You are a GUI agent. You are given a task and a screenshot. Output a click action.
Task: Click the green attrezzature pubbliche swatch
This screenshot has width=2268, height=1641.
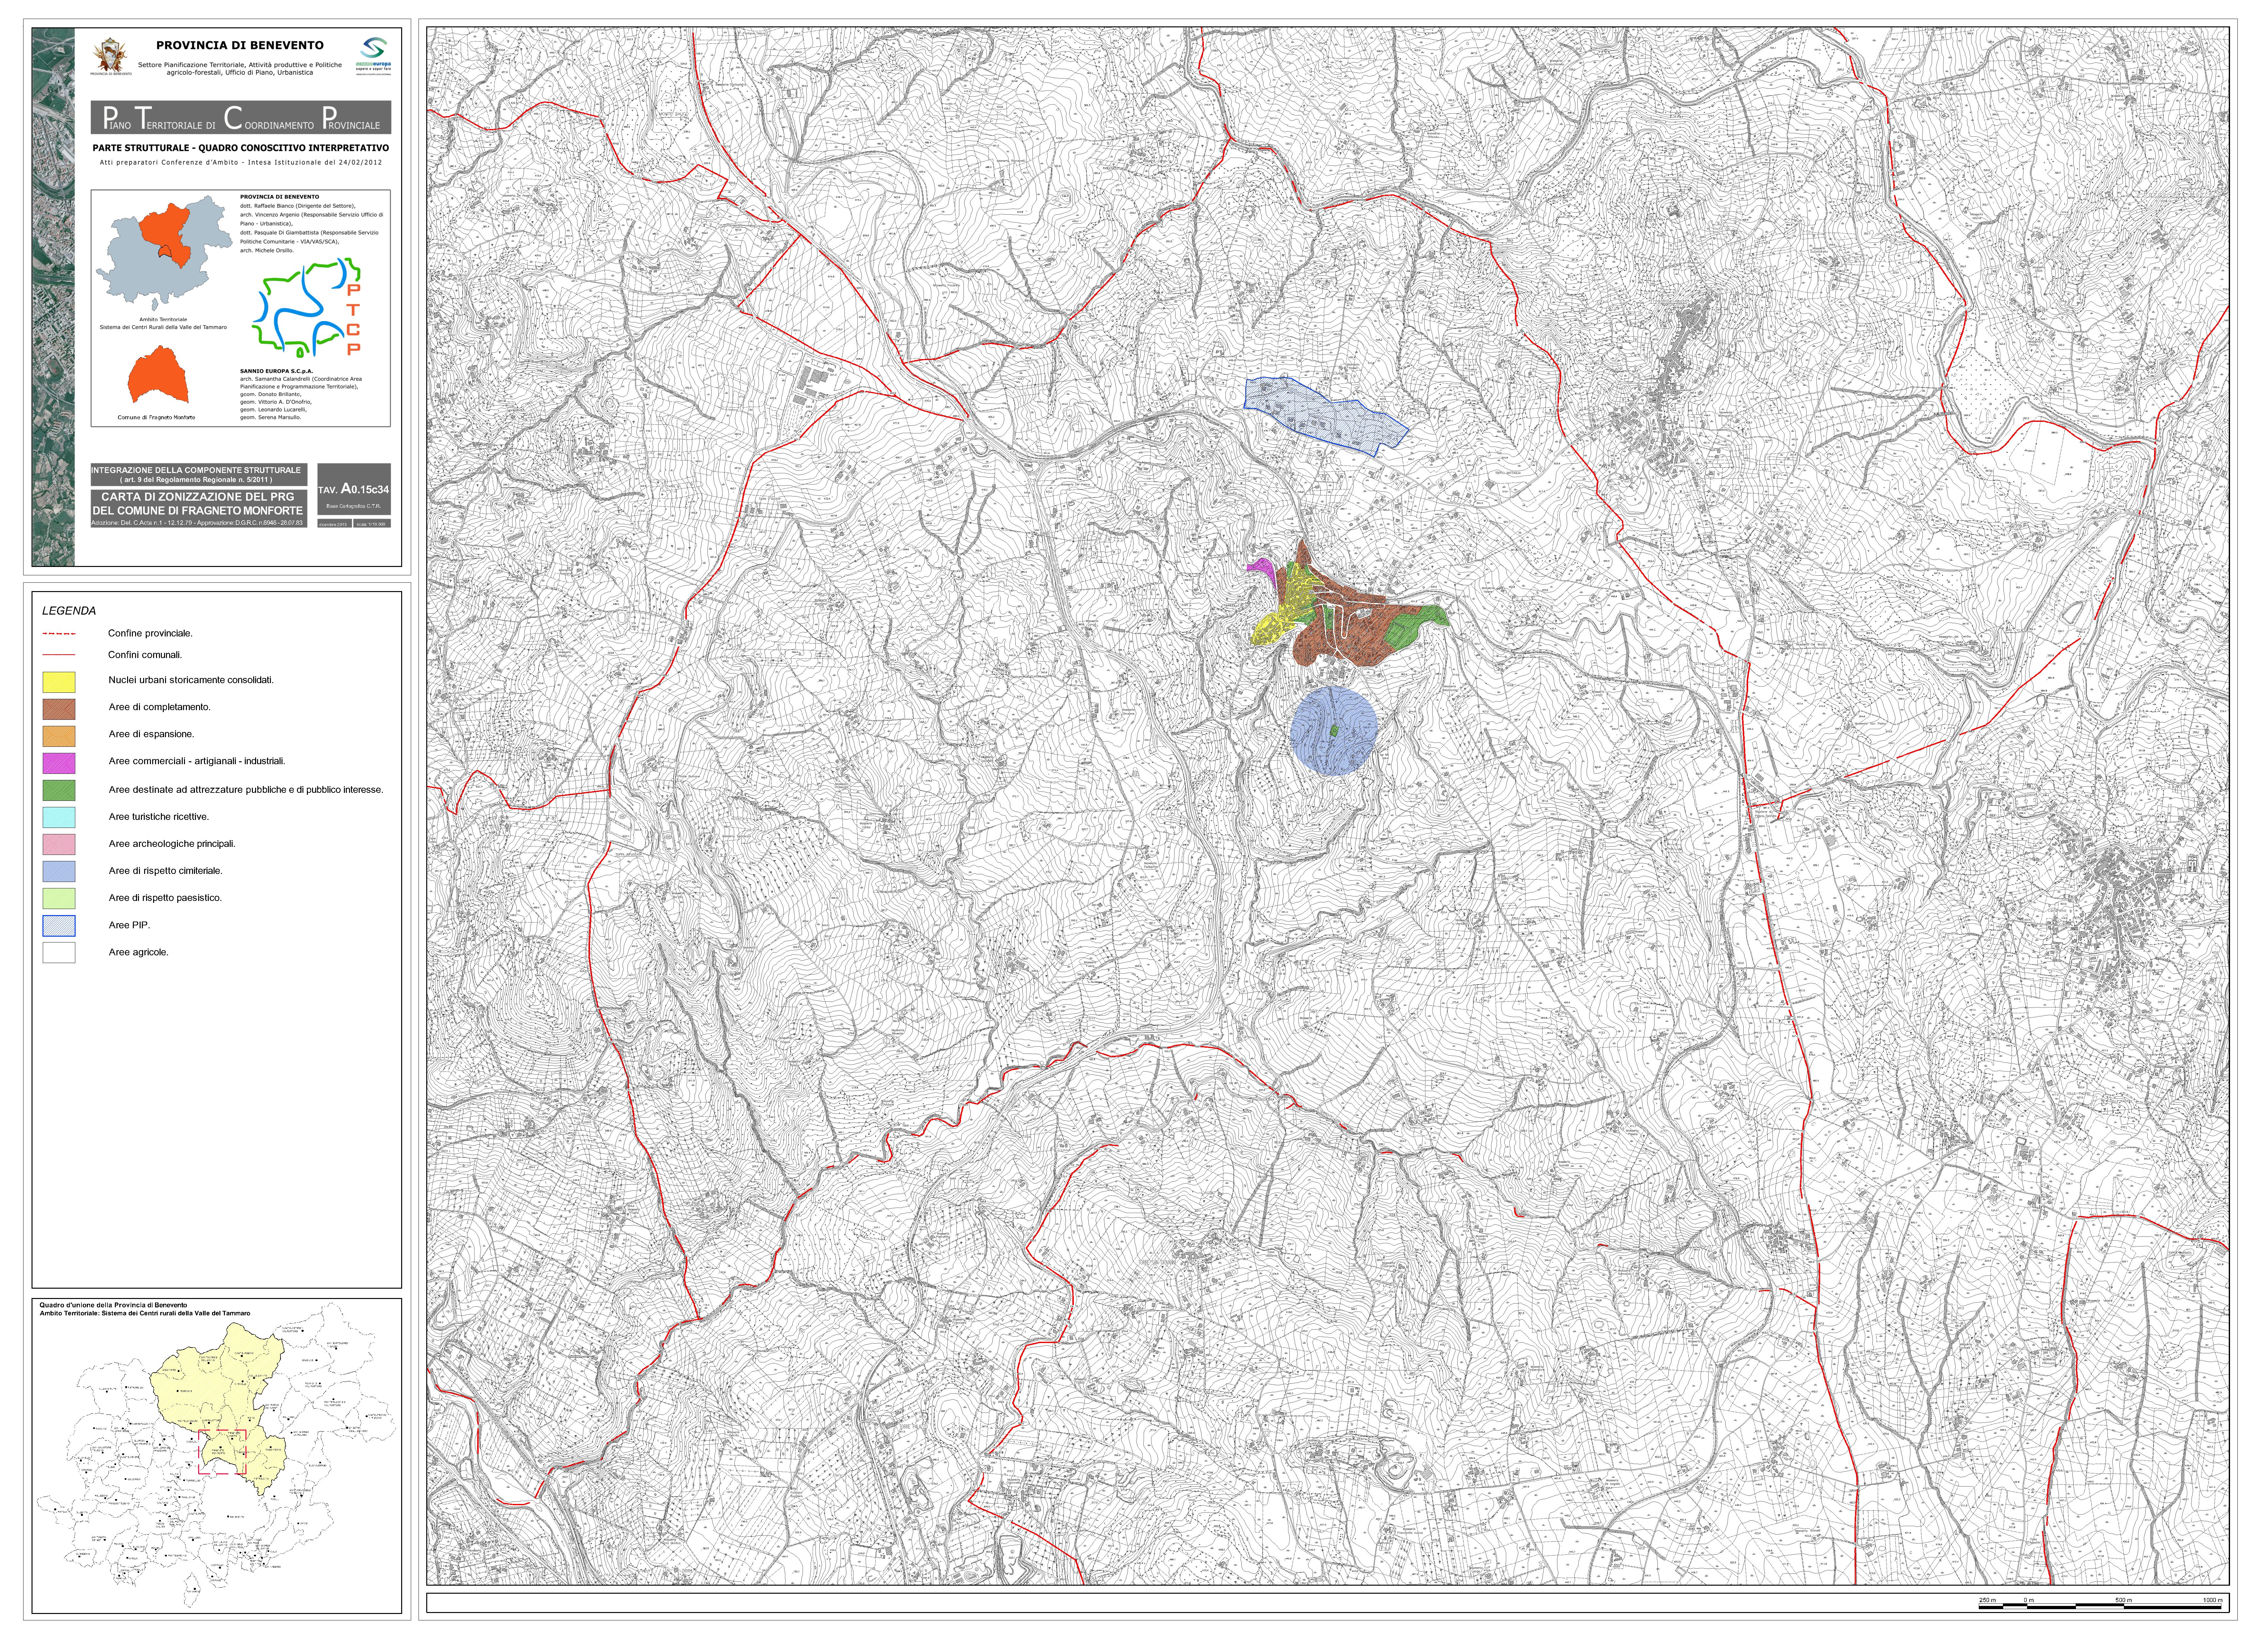[x=59, y=790]
